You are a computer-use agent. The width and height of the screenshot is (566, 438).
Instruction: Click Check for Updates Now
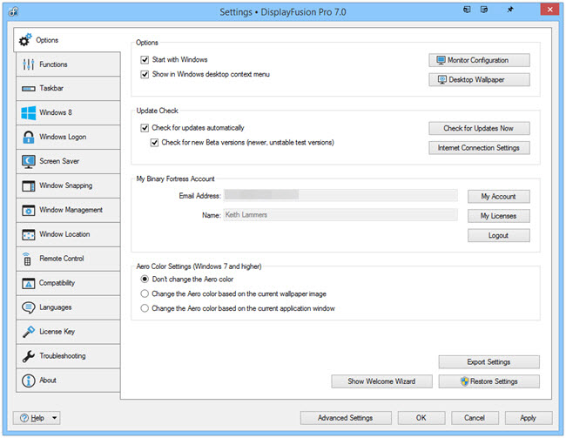click(x=480, y=129)
